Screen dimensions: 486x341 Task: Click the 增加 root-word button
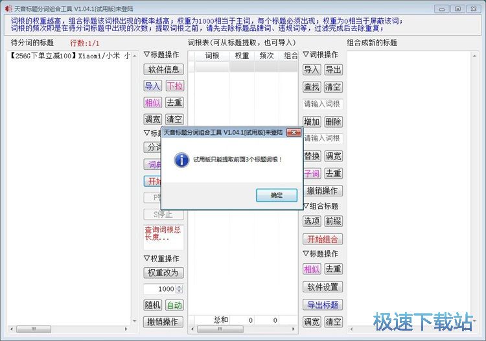click(x=312, y=121)
